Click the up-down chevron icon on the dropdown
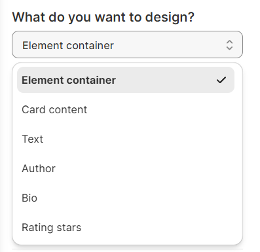Viewport: 260px width, 252px height. click(x=229, y=45)
